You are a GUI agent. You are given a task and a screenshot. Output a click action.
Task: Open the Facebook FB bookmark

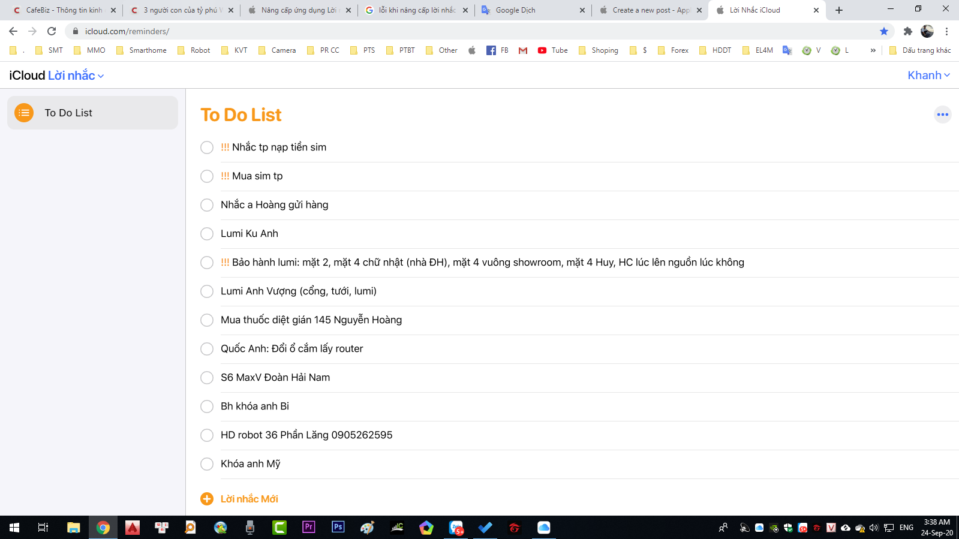click(x=497, y=50)
